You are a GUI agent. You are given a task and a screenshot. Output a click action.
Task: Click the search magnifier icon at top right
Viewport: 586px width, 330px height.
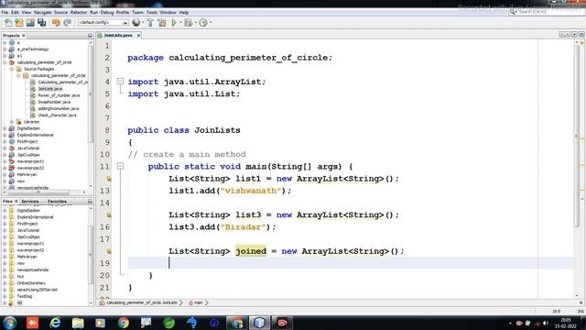(x=513, y=12)
